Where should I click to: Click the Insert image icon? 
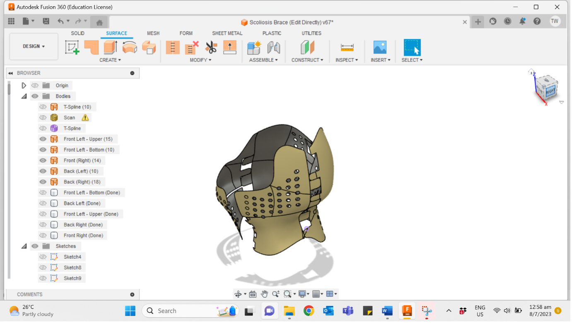point(380,47)
